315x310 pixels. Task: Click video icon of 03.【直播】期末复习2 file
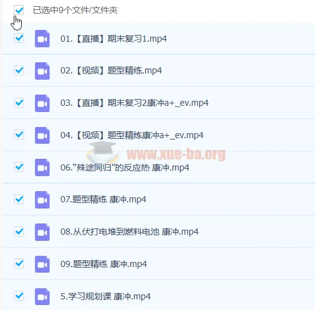click(42, 103)
